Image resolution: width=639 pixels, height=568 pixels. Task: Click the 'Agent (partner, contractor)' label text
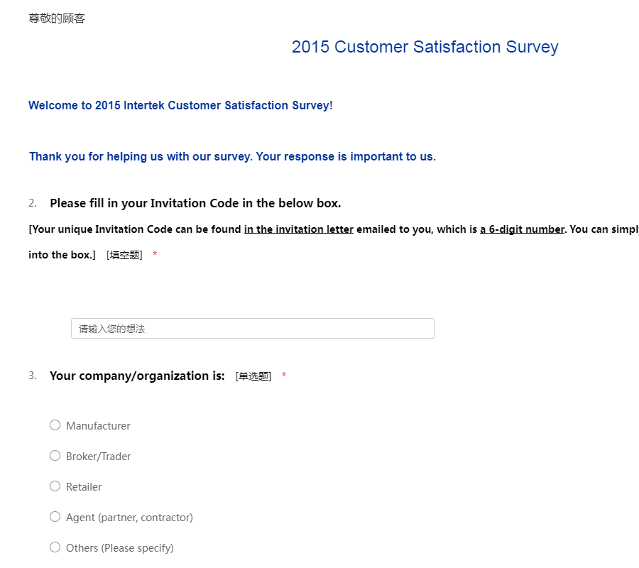[129, 518]
